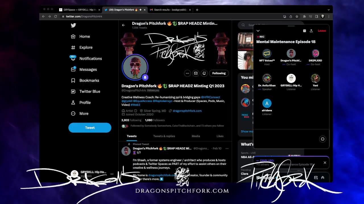The image size is (364, 204).
Task: Click the REC recording indicator
Action: pos(261,37)
